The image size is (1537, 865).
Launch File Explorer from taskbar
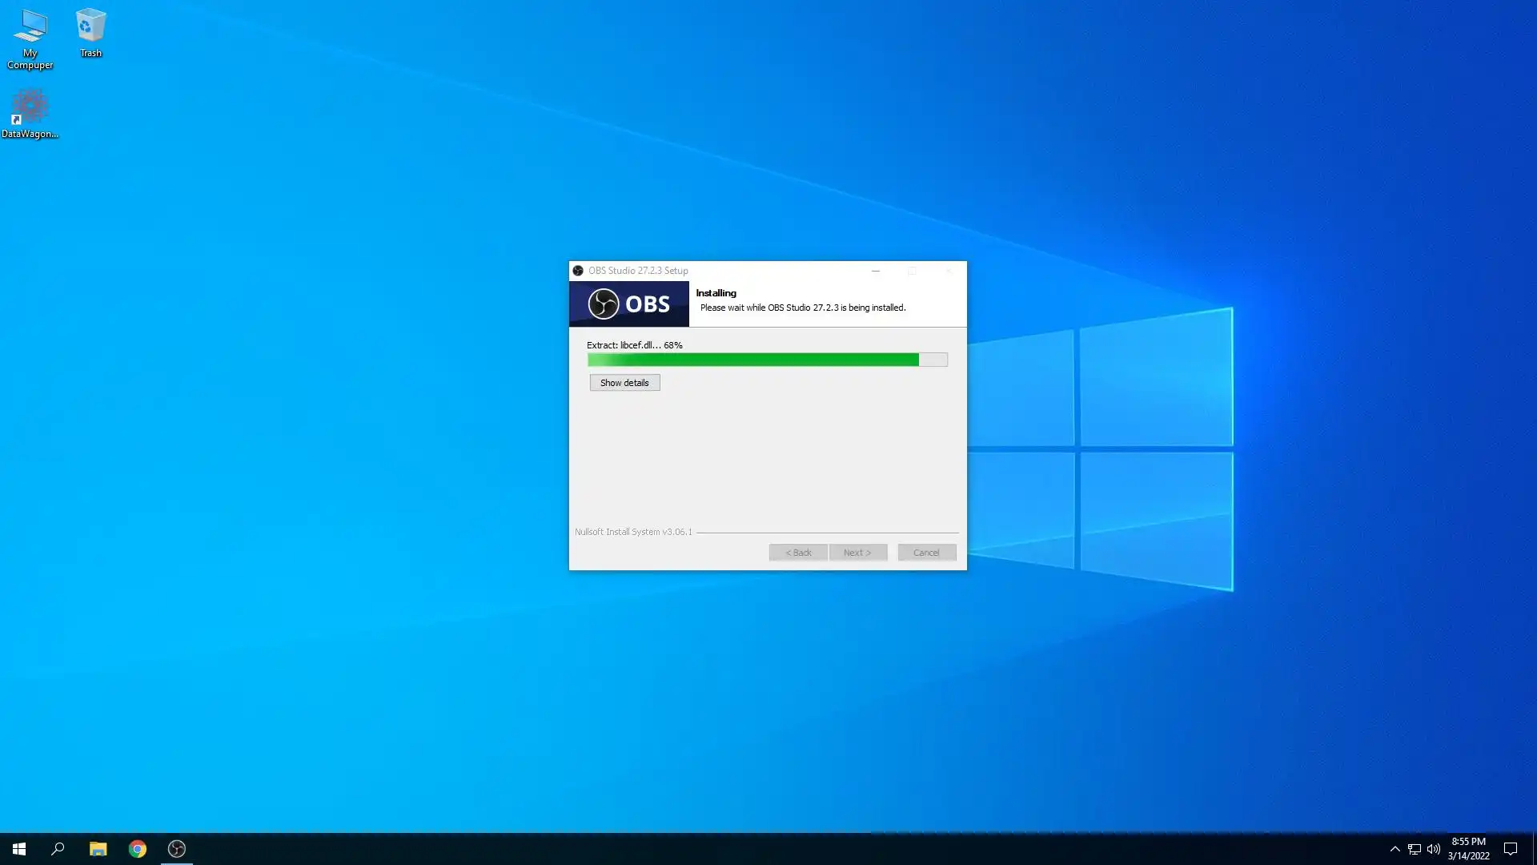click(98, 849)
